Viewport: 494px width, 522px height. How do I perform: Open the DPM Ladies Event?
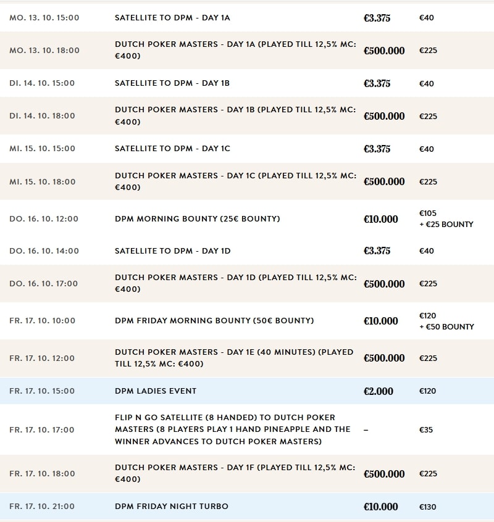click(x=156, y=391)
